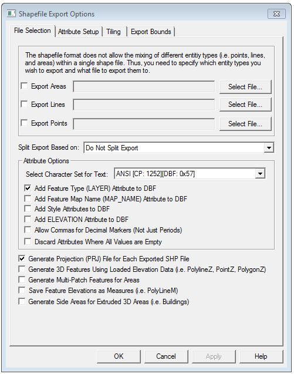The image size is (294, 374).
Task: Open the Tiling tab
Action: click(x=113, y=32)
